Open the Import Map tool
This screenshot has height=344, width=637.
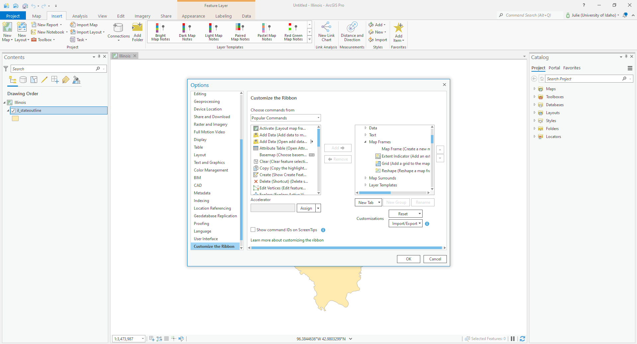tap(84, 25)
